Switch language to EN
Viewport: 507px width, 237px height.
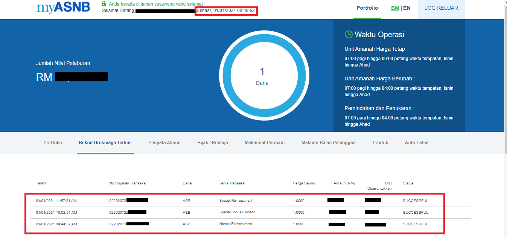click(x=407, y=8)
